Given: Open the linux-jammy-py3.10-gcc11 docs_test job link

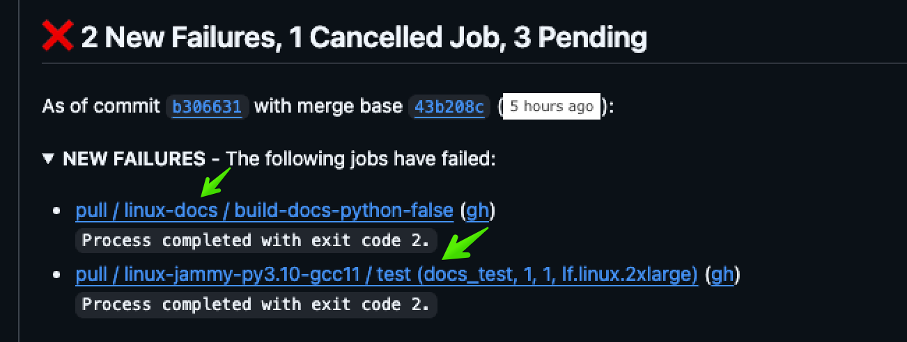Looking at the screenshot, I should pyautogui.click(x=387, y=275).
